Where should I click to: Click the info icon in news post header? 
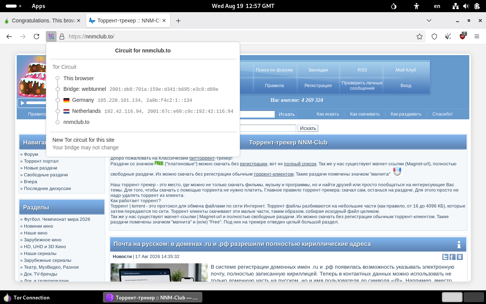(459, 244)
